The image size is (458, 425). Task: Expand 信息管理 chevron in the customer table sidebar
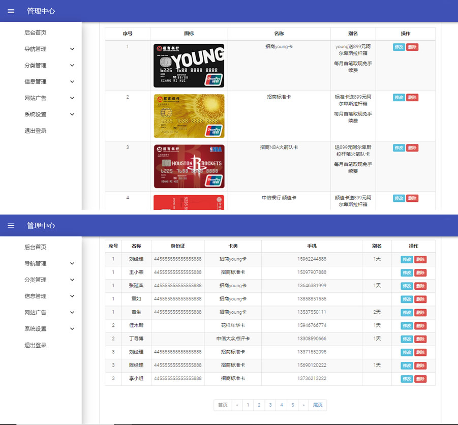[x=72, y=296]
